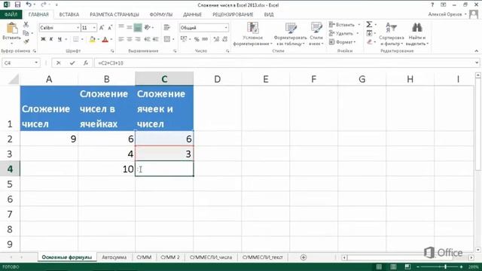Open the Name Box C4 dropdown arrow
Viewport: 482px width, 271px height.
36,63
